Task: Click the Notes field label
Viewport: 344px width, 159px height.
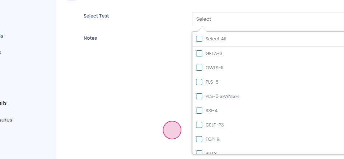Action: pos(90,38)
